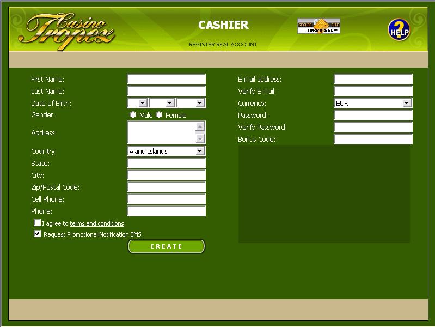
Task: Focus the Last Name field
Action: [166, 91]
